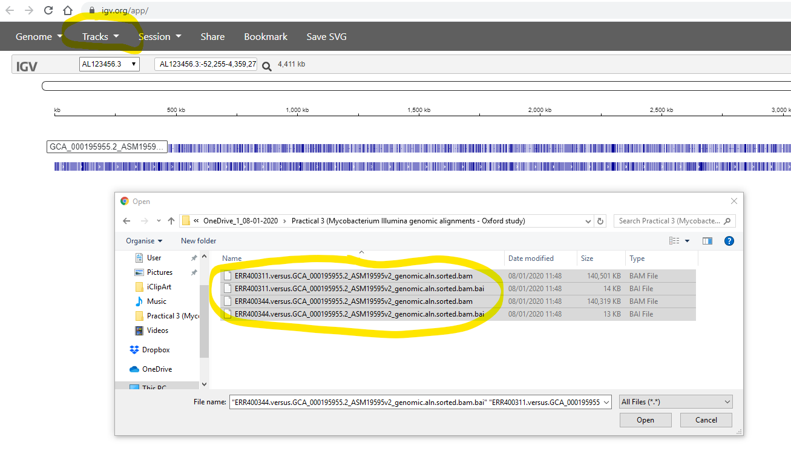Screen dimensions: 791x454
Task: Toggle the preview pane icon
Action: click(x=707, y=241)
